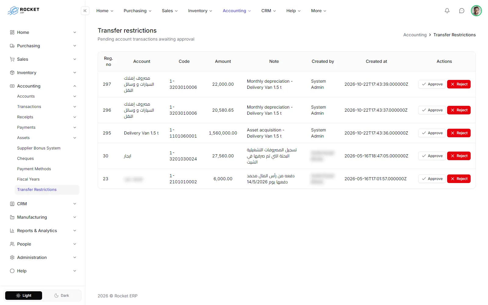Click the Sales cart icon in sidebar
Image resolution: width=488 pixels, height=305 pixels.
point(12,59)
